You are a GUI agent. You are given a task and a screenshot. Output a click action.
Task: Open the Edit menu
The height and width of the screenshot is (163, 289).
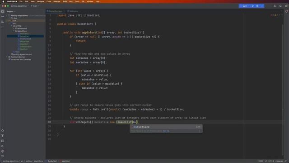coord(27,1)
